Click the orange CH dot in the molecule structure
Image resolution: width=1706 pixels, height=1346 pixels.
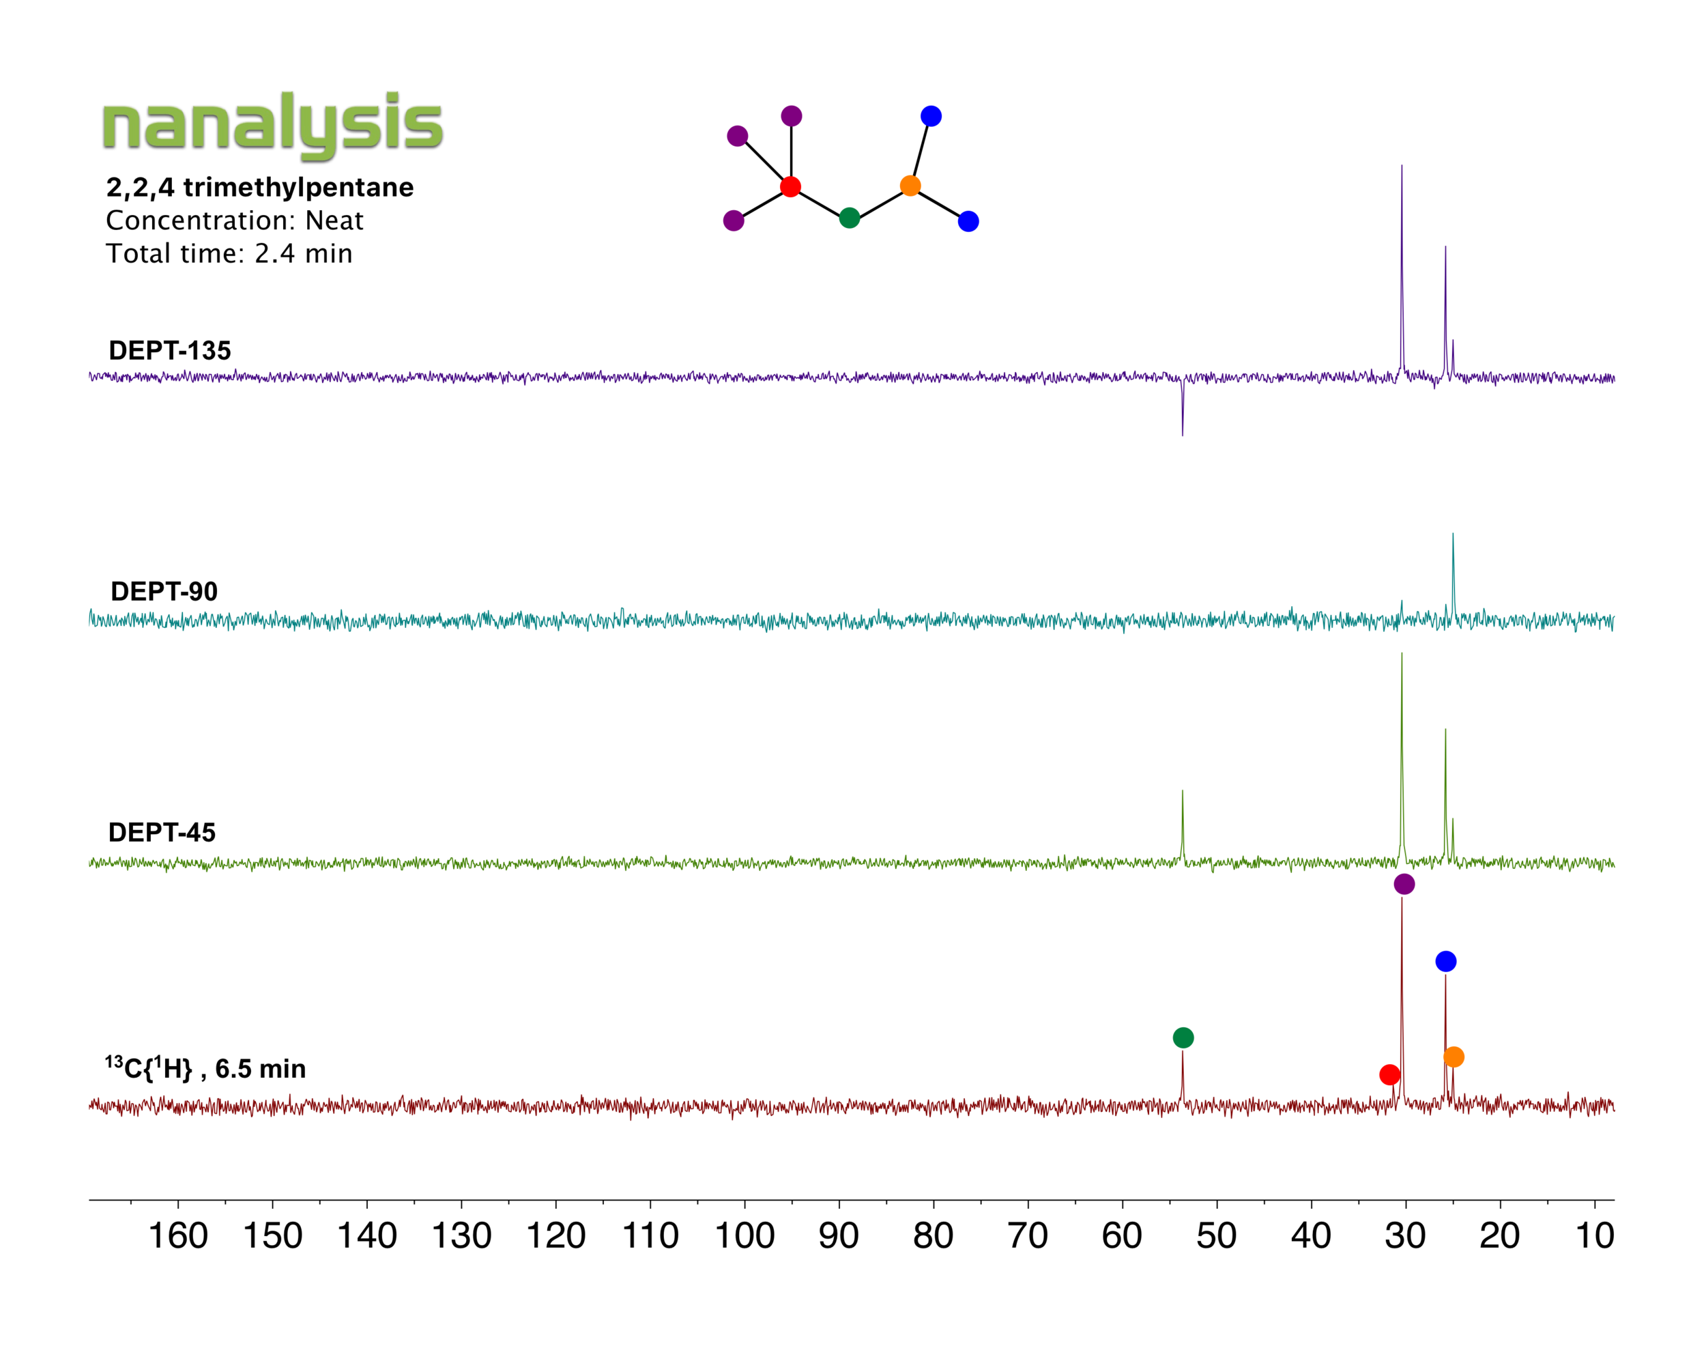point(910,186)
